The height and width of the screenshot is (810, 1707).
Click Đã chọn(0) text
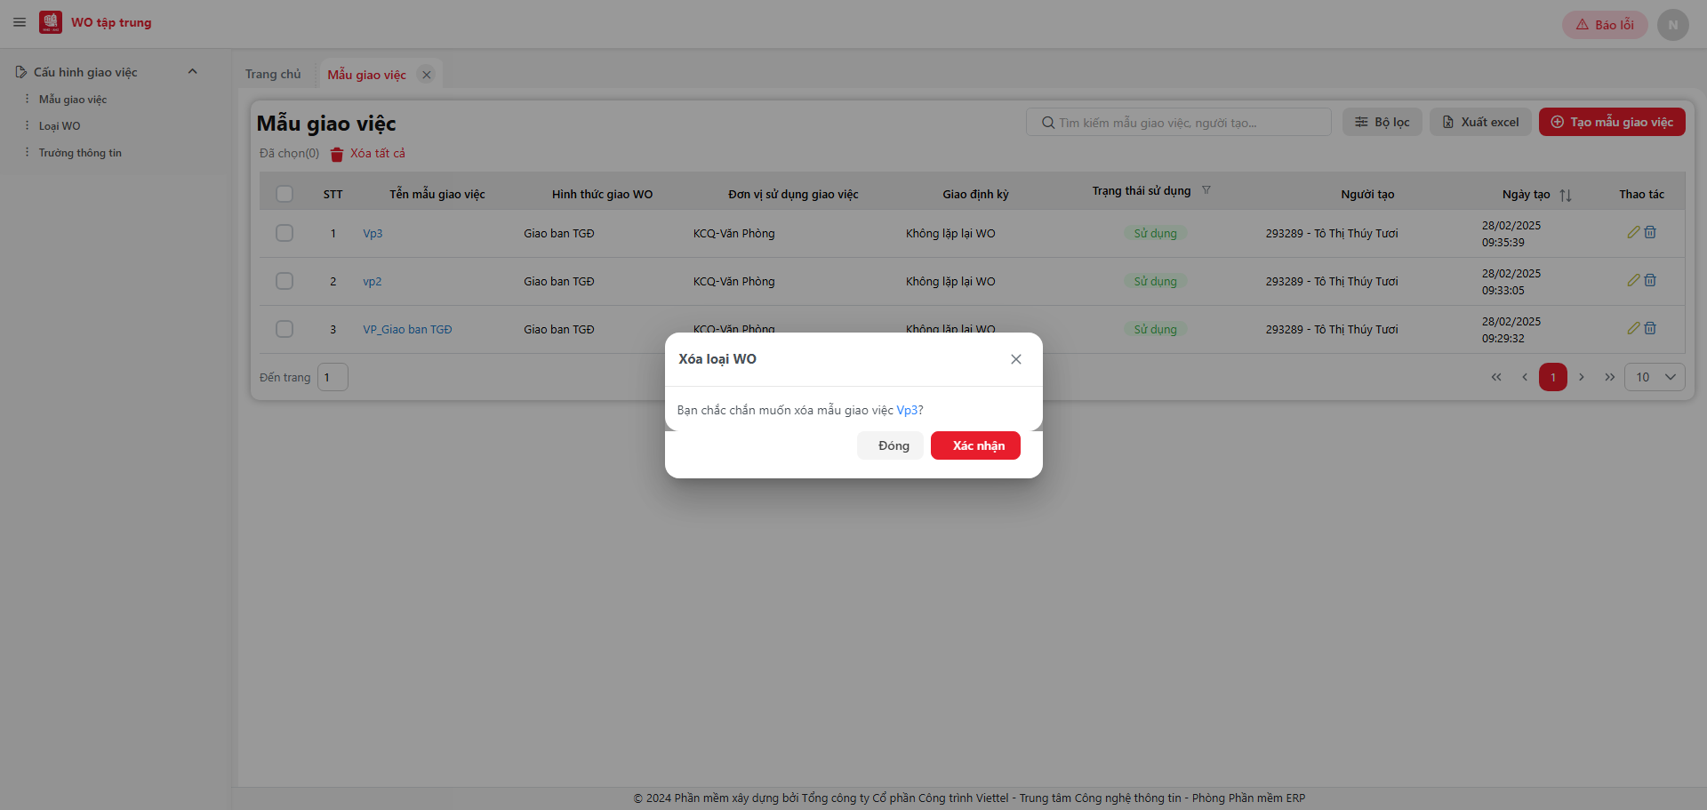[289, 153]
